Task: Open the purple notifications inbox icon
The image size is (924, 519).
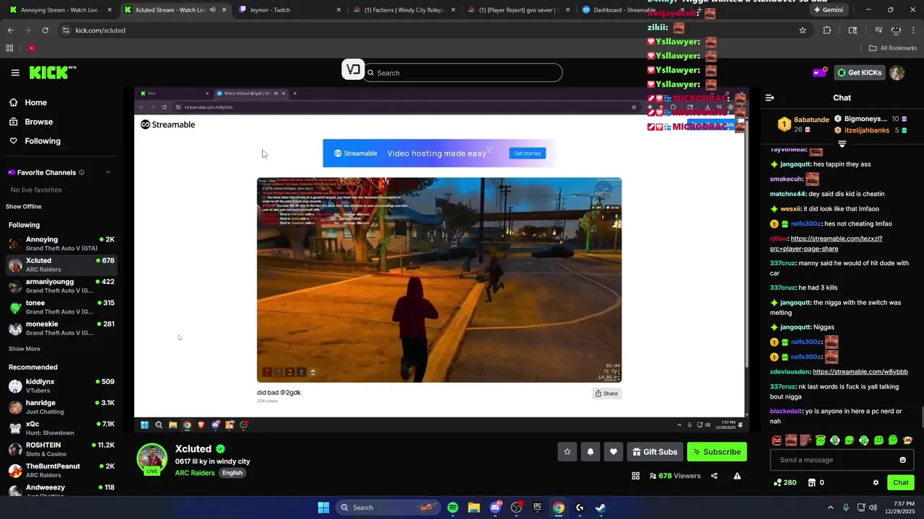Action: coord(819,72)
